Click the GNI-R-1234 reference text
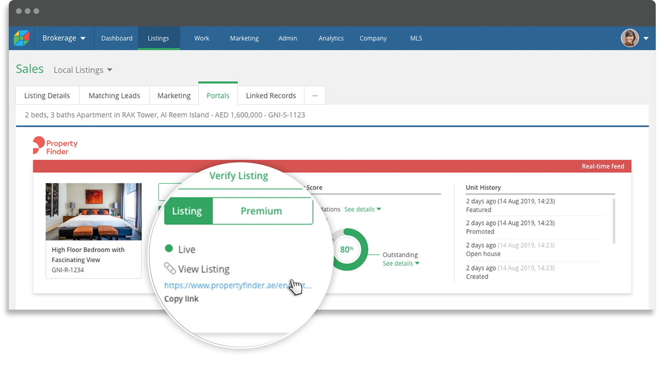The width and height of the screenshot is (664, 369). point(68,270)
